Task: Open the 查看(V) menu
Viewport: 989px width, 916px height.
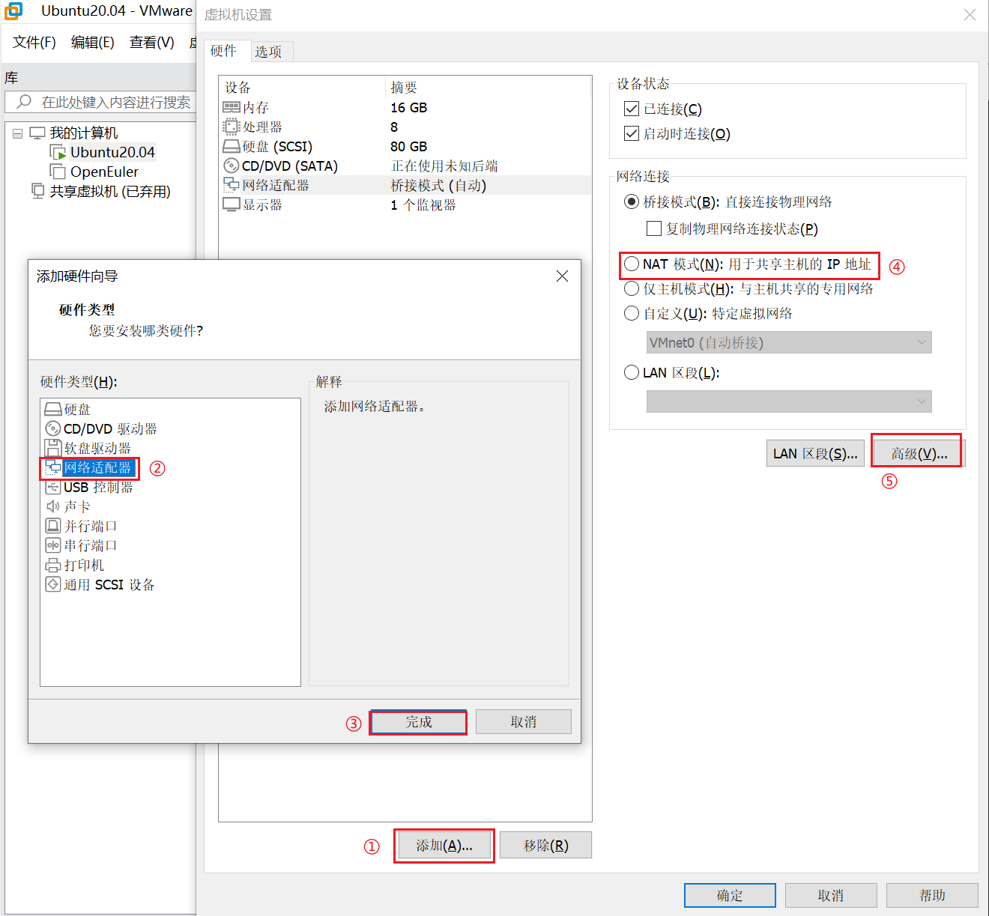Action: click(152, 42)
